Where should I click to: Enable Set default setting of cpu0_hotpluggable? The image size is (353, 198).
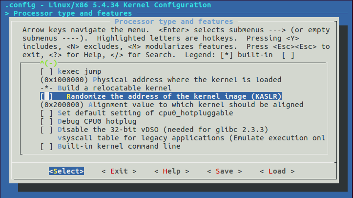pyautogui.click(x=46, y=113)
